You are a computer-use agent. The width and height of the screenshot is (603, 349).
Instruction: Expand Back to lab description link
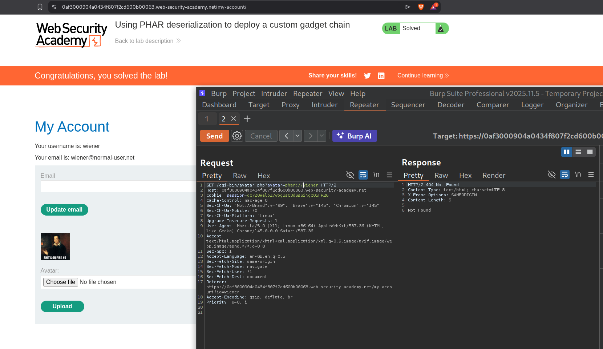(x=147, y=41)
